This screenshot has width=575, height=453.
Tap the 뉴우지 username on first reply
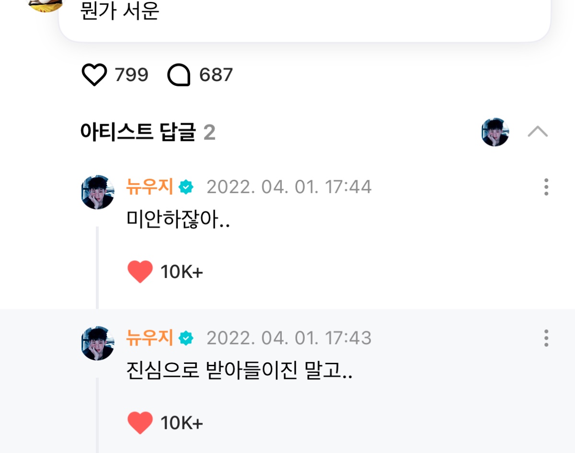coord(149,186)
